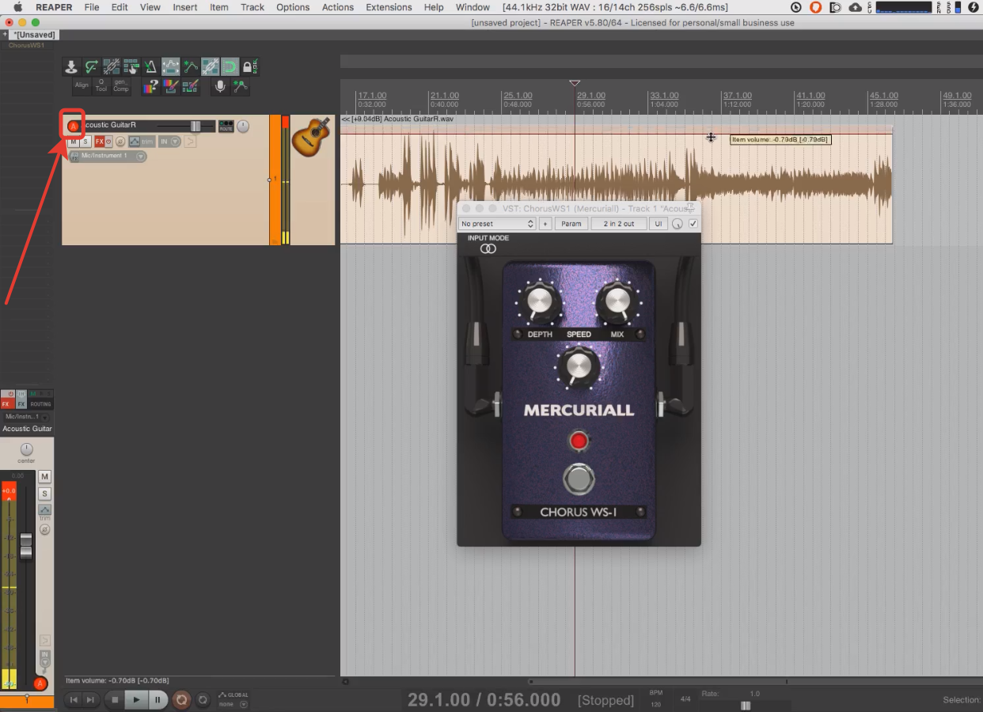The height and width of the screenshot is (712, 983).
Task: Click the Param button in plugin window
Action: (571, 224)
